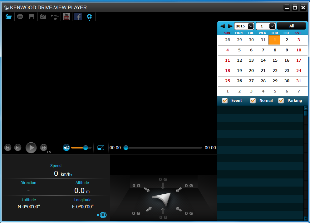
Task: Toggle the Normal checkbox
Action: [253, 101]
